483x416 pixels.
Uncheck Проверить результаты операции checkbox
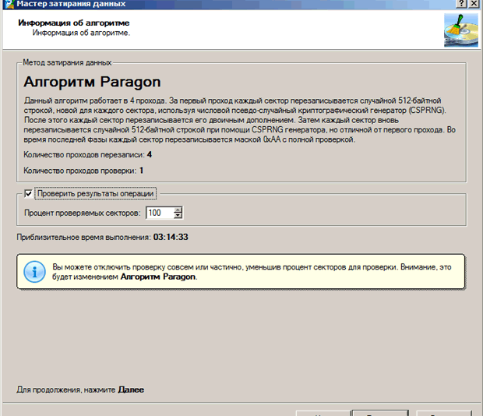tap(28, 194)
